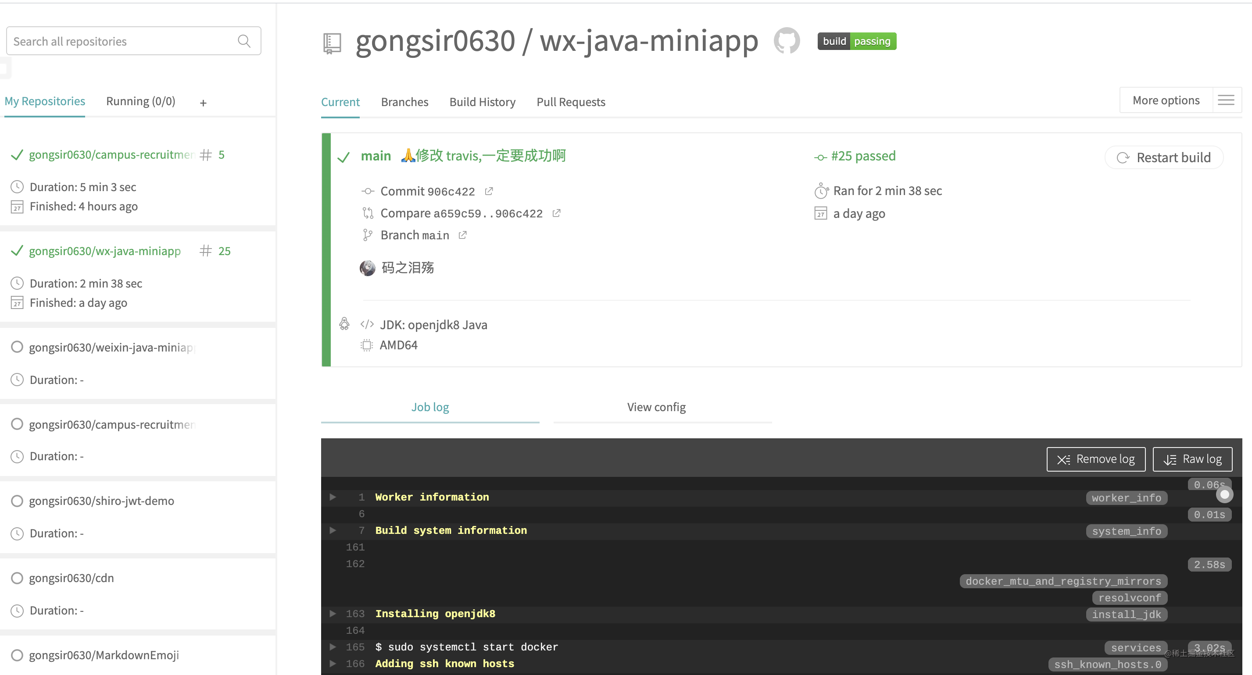Click the committer avatar 码之泪殇
1252x675 pixels.
click(x=368, y=267)
